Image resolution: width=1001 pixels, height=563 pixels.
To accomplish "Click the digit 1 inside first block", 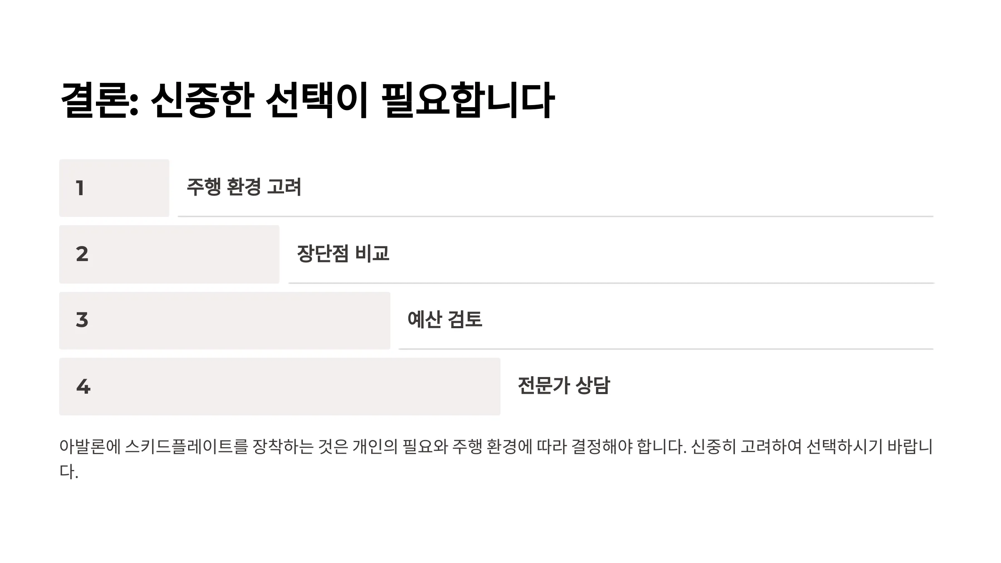I will 80,188.
